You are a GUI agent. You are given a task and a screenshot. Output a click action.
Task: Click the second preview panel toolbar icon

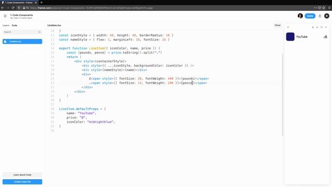coord(317,27)
